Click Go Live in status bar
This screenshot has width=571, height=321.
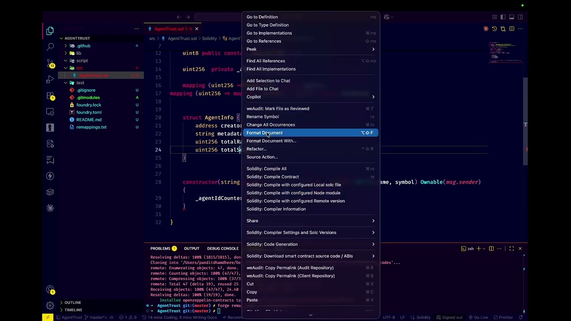(x=478, y=317)
